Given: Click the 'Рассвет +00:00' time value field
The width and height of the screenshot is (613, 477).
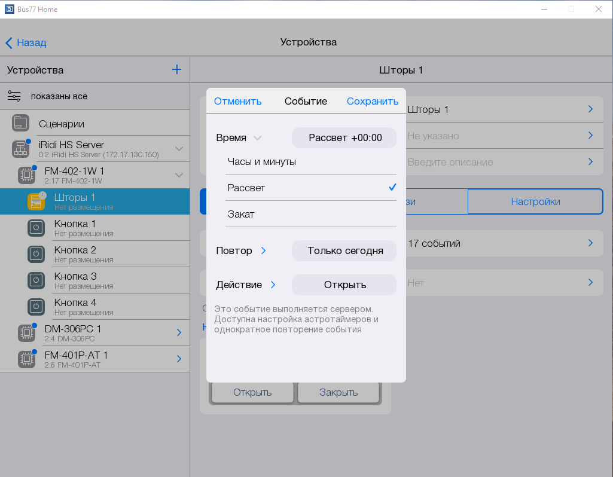Looking at the screenshot, I should click(344, 137).
